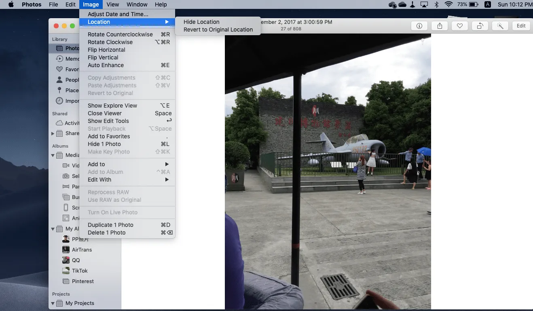Open the Edit With submenu arrow
Viewport: 533px width, 311px height.
[x=167, y=180]
